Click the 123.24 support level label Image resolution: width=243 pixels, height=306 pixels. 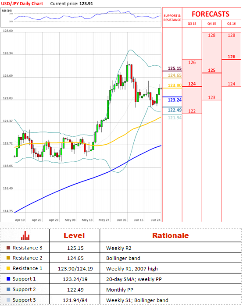pyautogui.click(x=175, y=100)
